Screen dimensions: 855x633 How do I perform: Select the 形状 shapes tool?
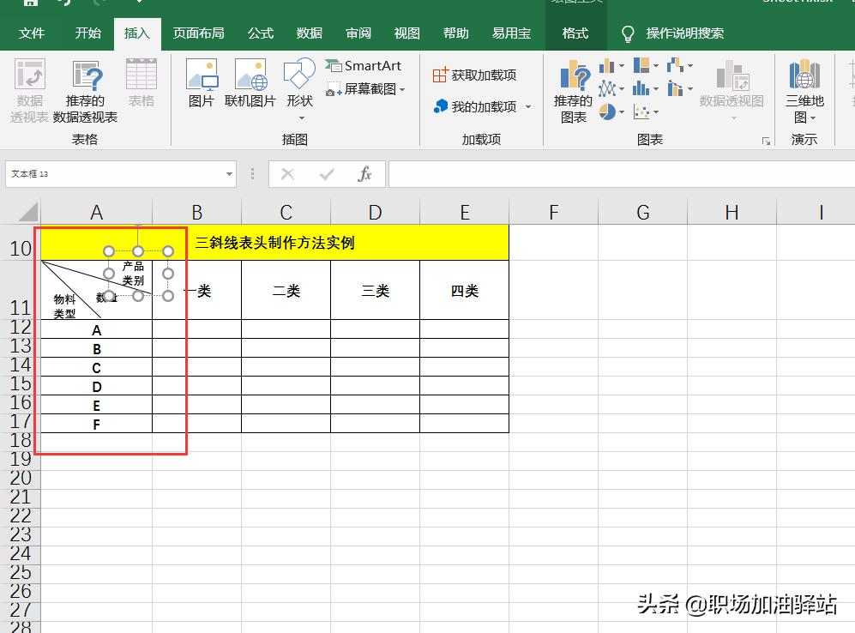[x=299, y=81]
